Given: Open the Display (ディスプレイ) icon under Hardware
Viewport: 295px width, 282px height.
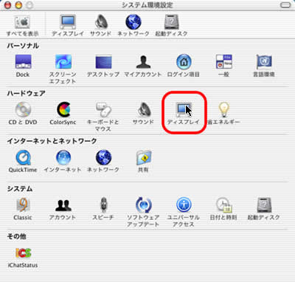Looking at the screenshot, I should point(184,109).
